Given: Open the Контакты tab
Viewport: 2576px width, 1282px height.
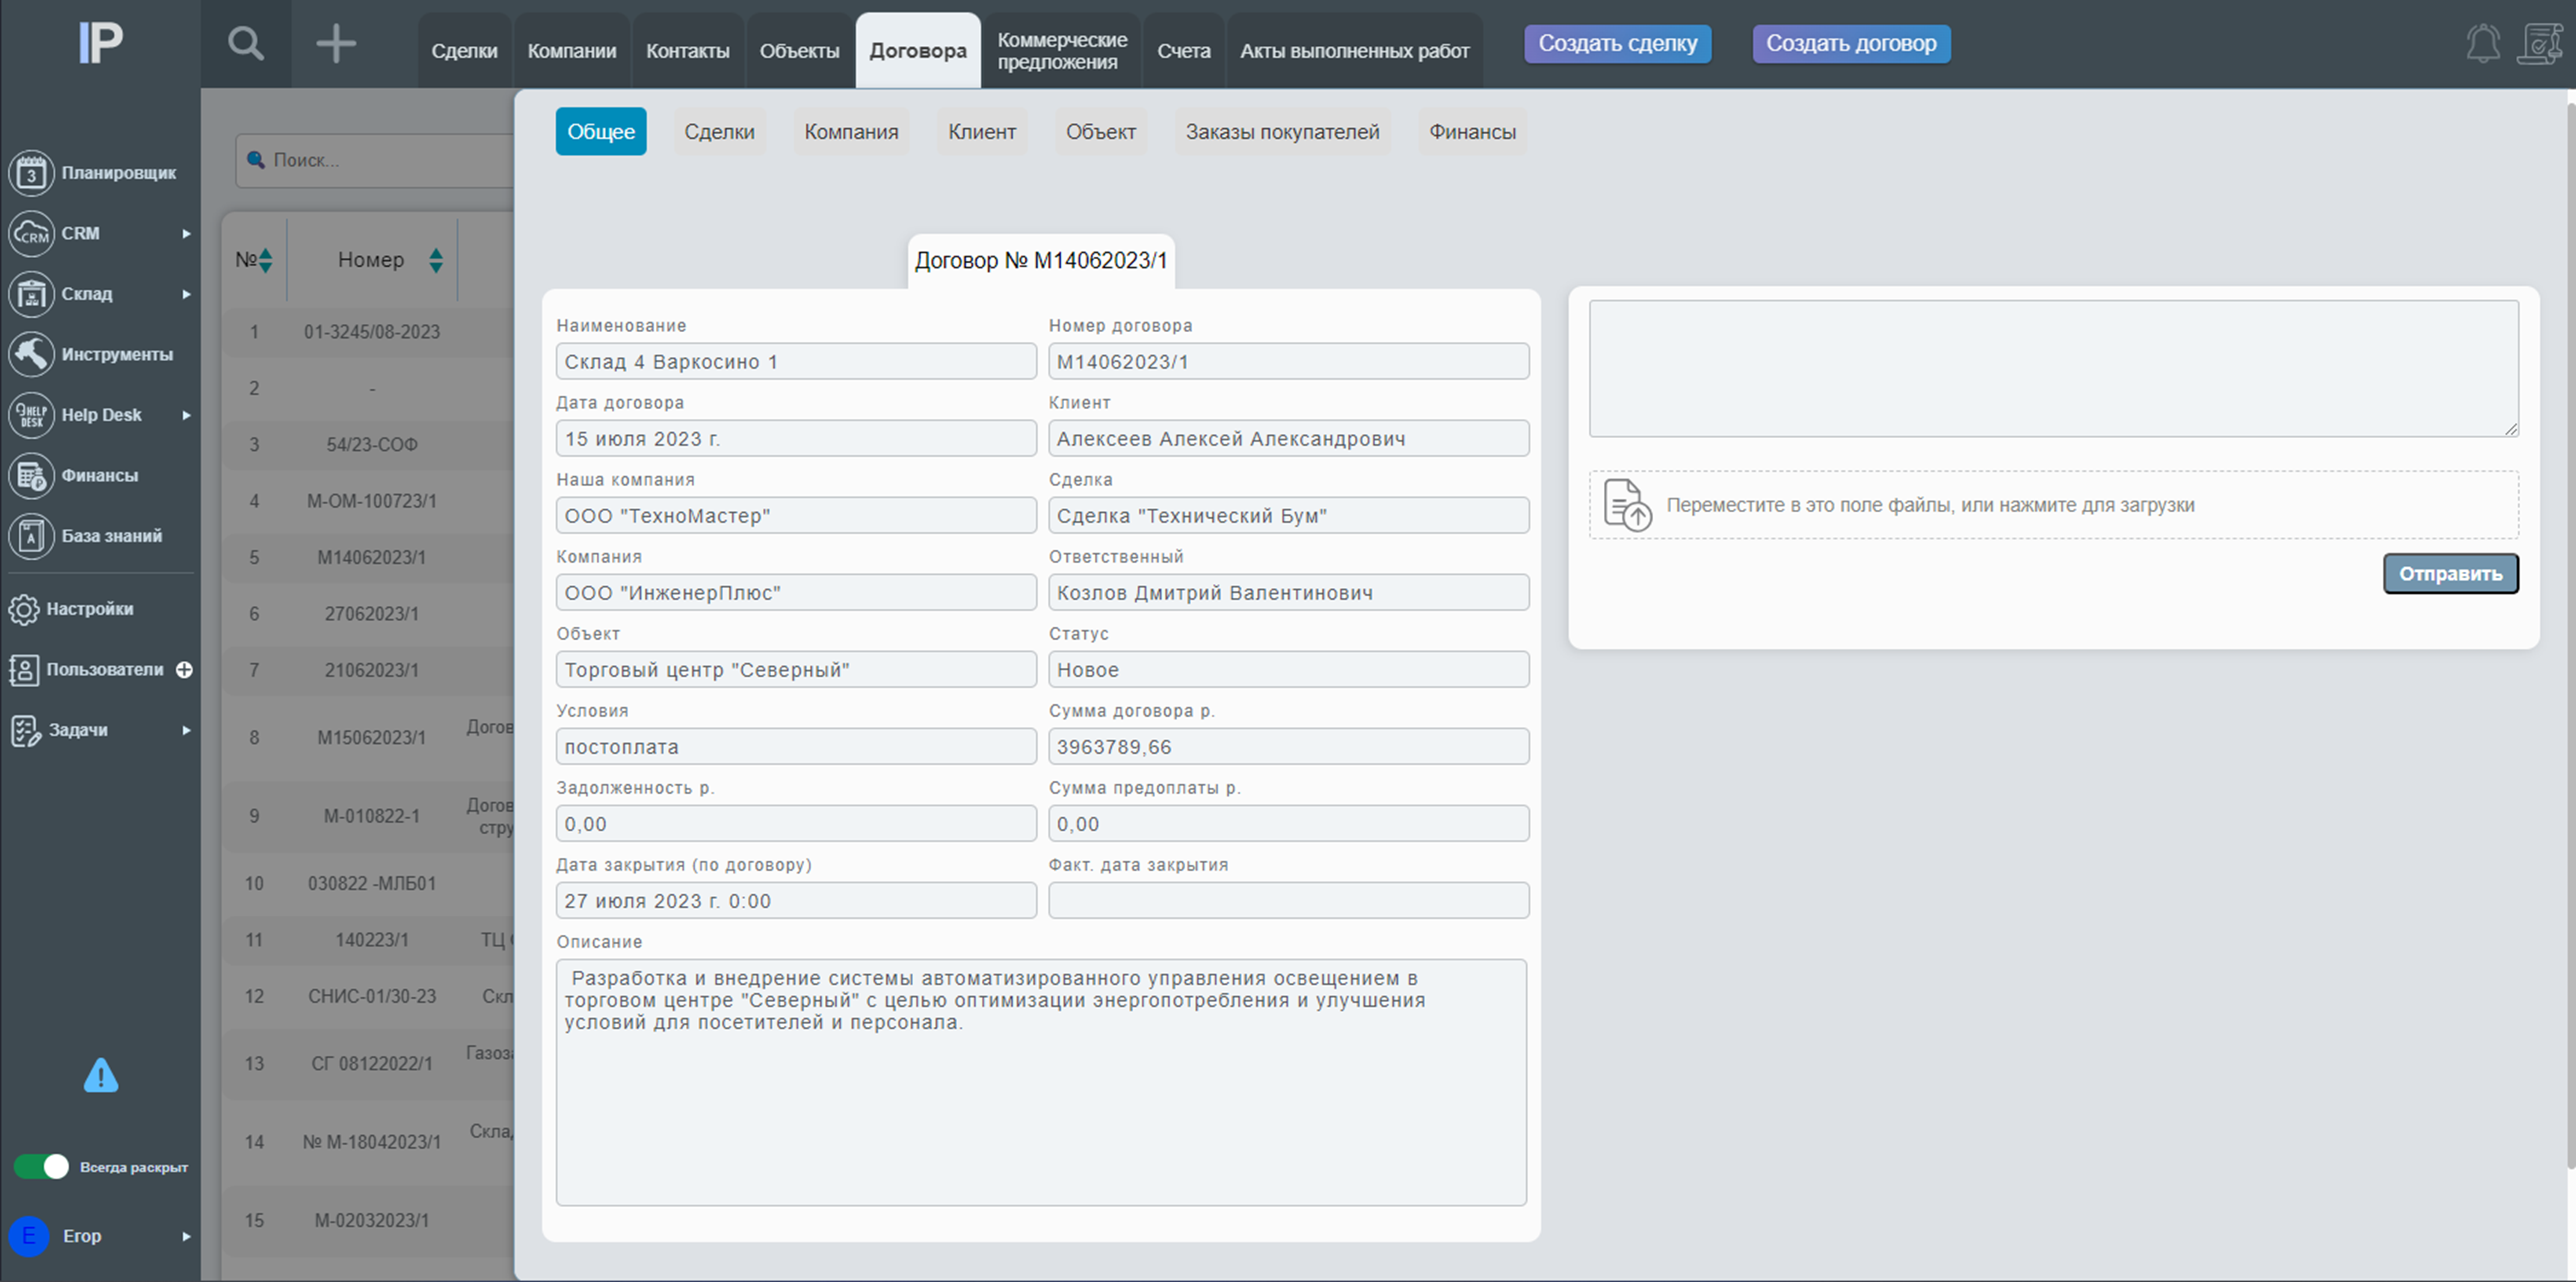Looking at the screenshot, I should click(688, 50).
